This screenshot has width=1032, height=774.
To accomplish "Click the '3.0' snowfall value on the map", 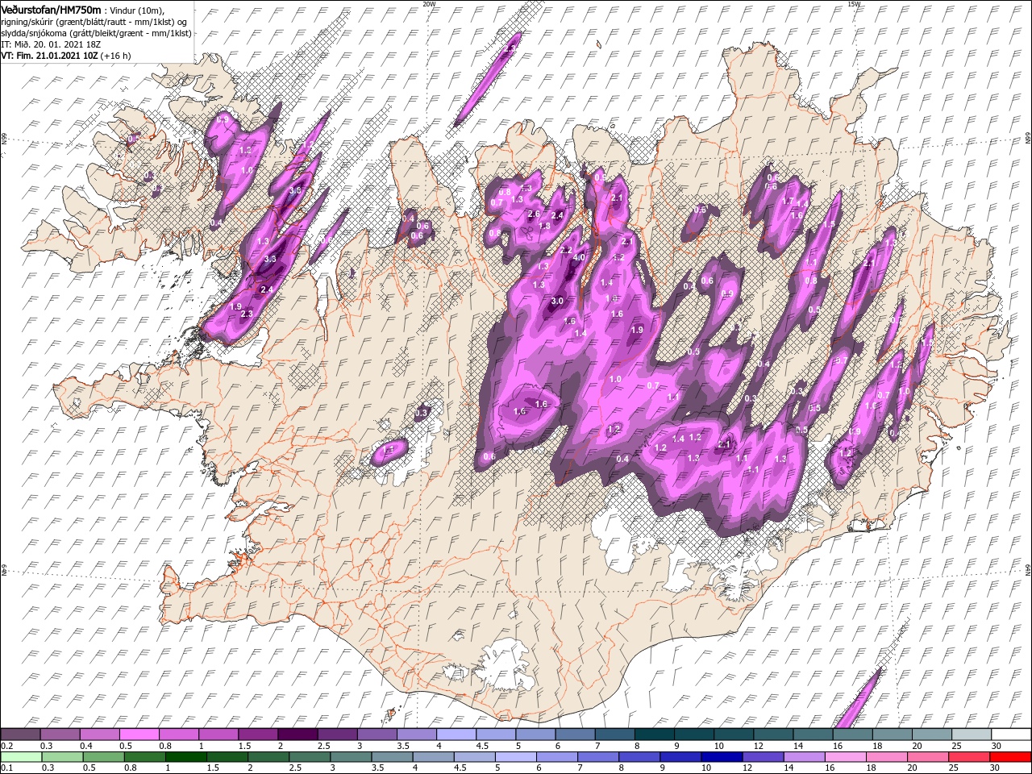I will [x=556, y=301].
